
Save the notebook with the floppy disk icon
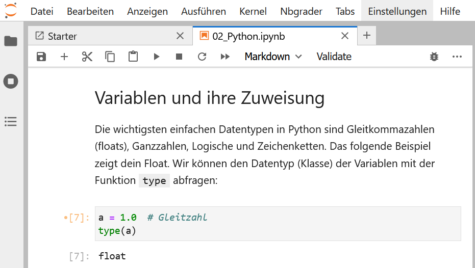point(41,57)
